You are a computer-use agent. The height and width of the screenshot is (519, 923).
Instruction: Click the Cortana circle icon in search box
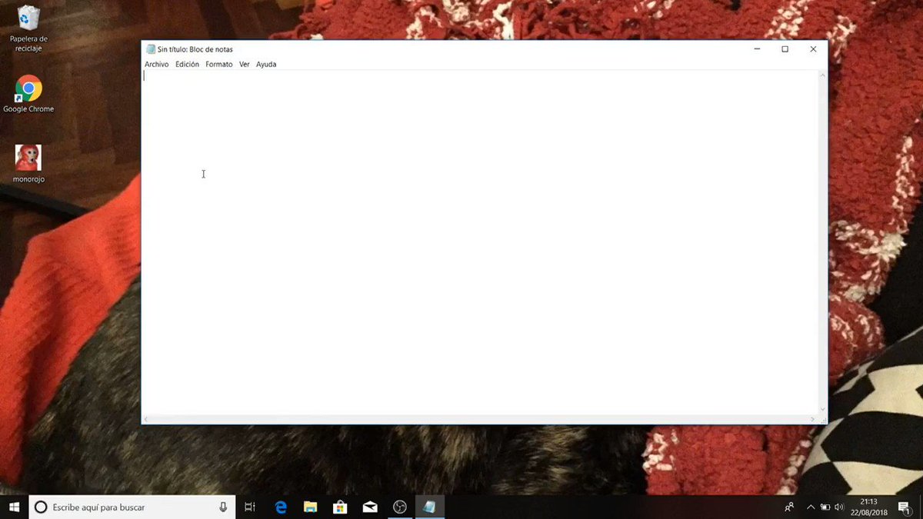(x=42, y=507)
